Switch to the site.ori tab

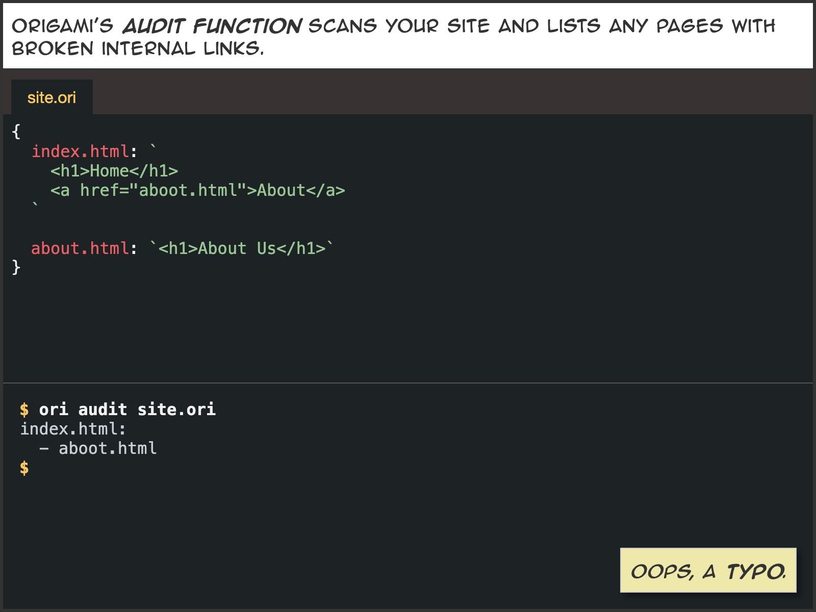click(x=52, y=97)
